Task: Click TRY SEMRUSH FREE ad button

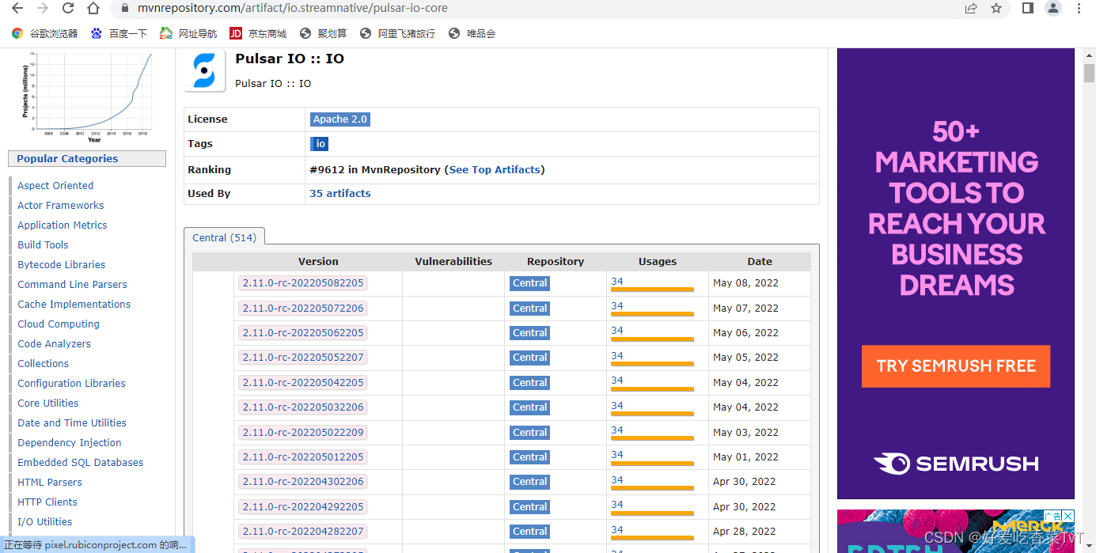Action: coord(956,366)
